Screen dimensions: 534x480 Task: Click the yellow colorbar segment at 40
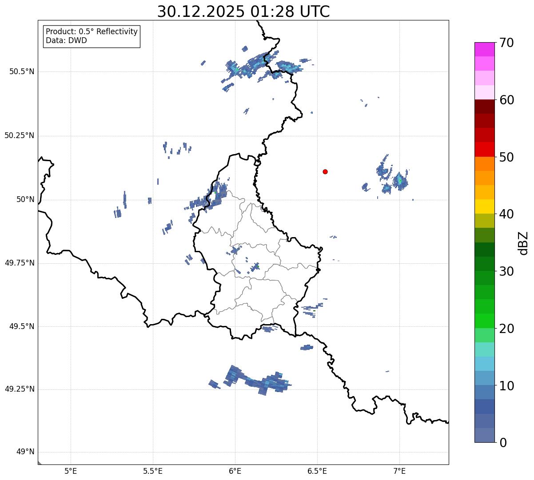(484, 206)
